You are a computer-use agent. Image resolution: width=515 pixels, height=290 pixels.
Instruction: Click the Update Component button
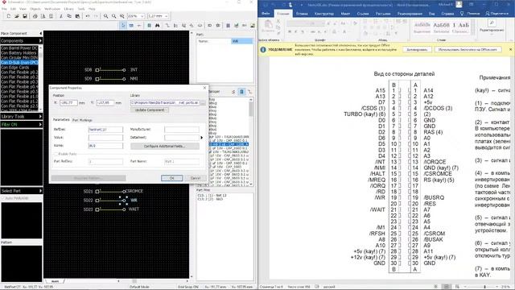pyautogui.click(x=150, y=110)
